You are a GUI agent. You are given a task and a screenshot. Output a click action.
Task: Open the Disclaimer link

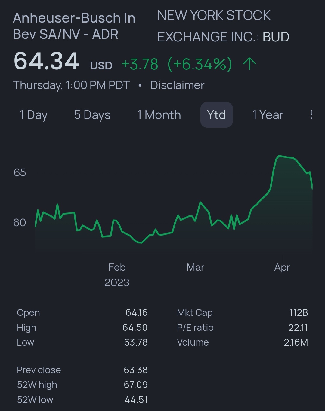(177, 85)
